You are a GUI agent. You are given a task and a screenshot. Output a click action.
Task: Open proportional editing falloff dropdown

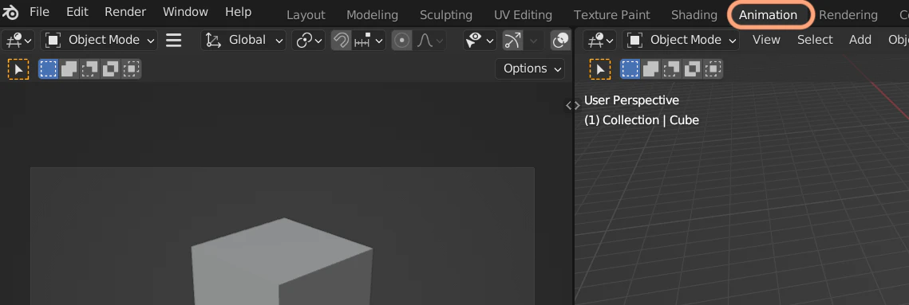[429, 40]
